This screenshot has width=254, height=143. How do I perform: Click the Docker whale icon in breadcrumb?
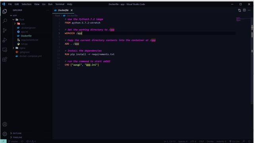(64, 15)
